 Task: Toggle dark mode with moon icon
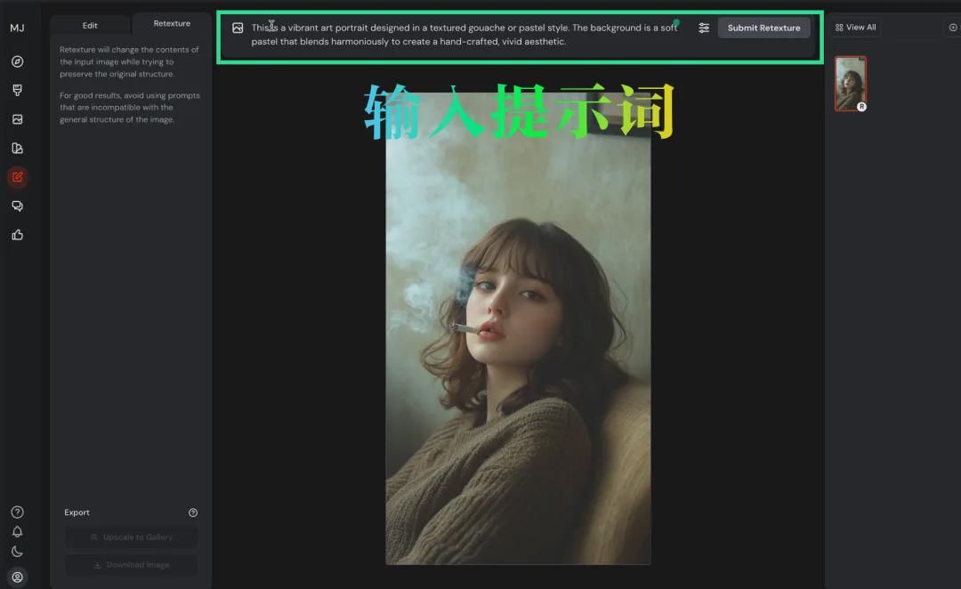point(17,551)
